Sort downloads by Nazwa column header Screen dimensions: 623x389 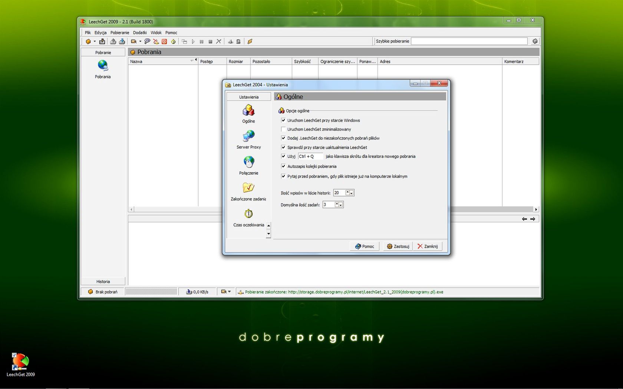[163, 61]
